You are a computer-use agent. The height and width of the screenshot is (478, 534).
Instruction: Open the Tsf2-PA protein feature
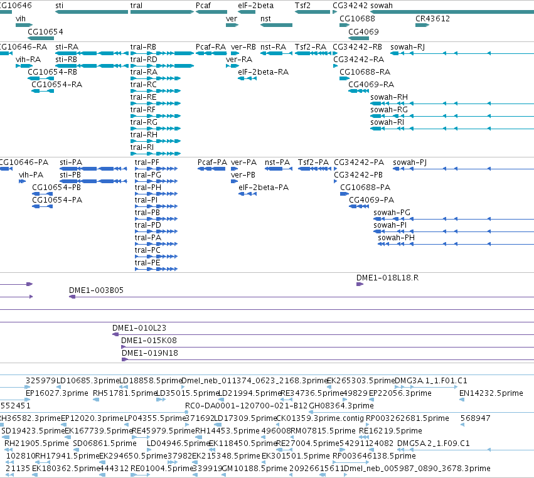[x=314, y=169]
